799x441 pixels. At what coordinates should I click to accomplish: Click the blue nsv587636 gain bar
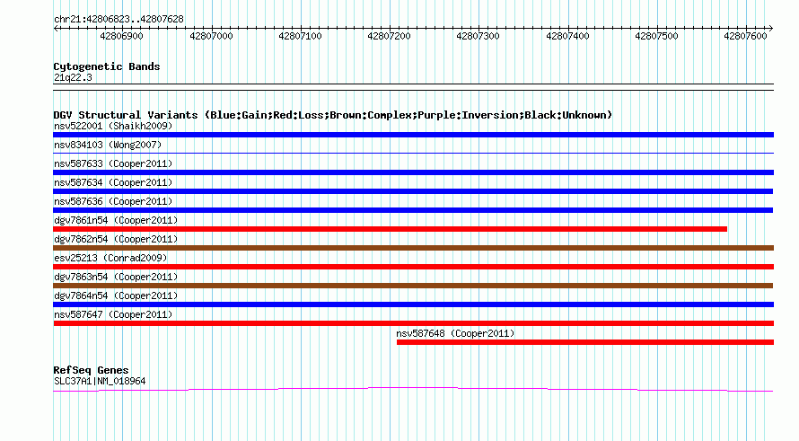click(x=413, y=210)
